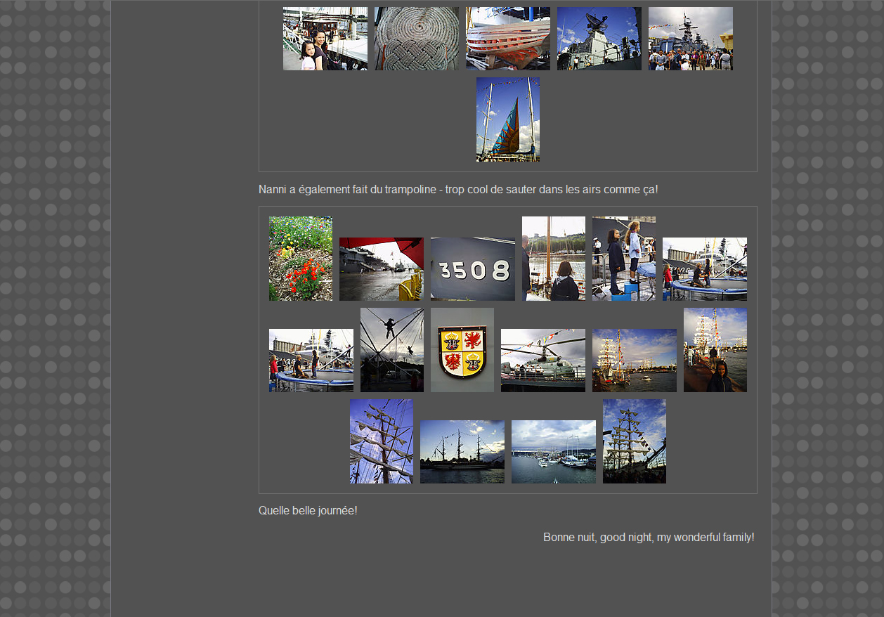View the red and white boat hull photo
The height and width of the screenshot is (617, 884).
click(507, 39)
